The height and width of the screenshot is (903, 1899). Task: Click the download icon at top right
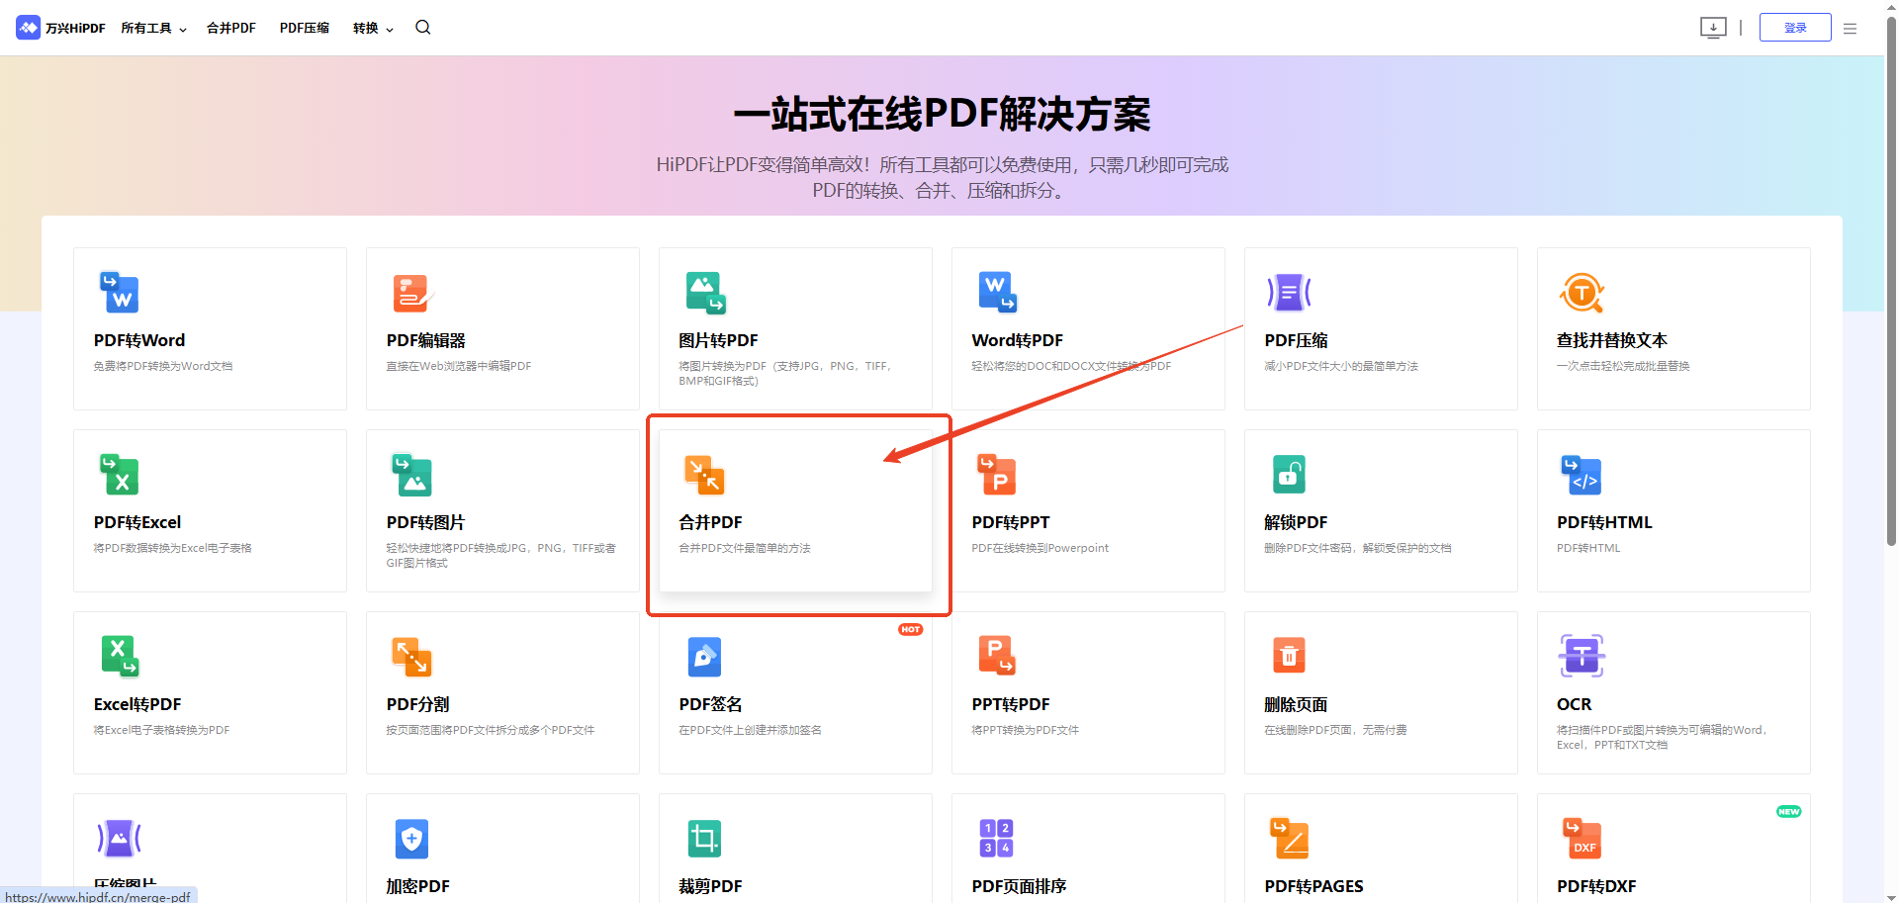(x=1713, y=28)
